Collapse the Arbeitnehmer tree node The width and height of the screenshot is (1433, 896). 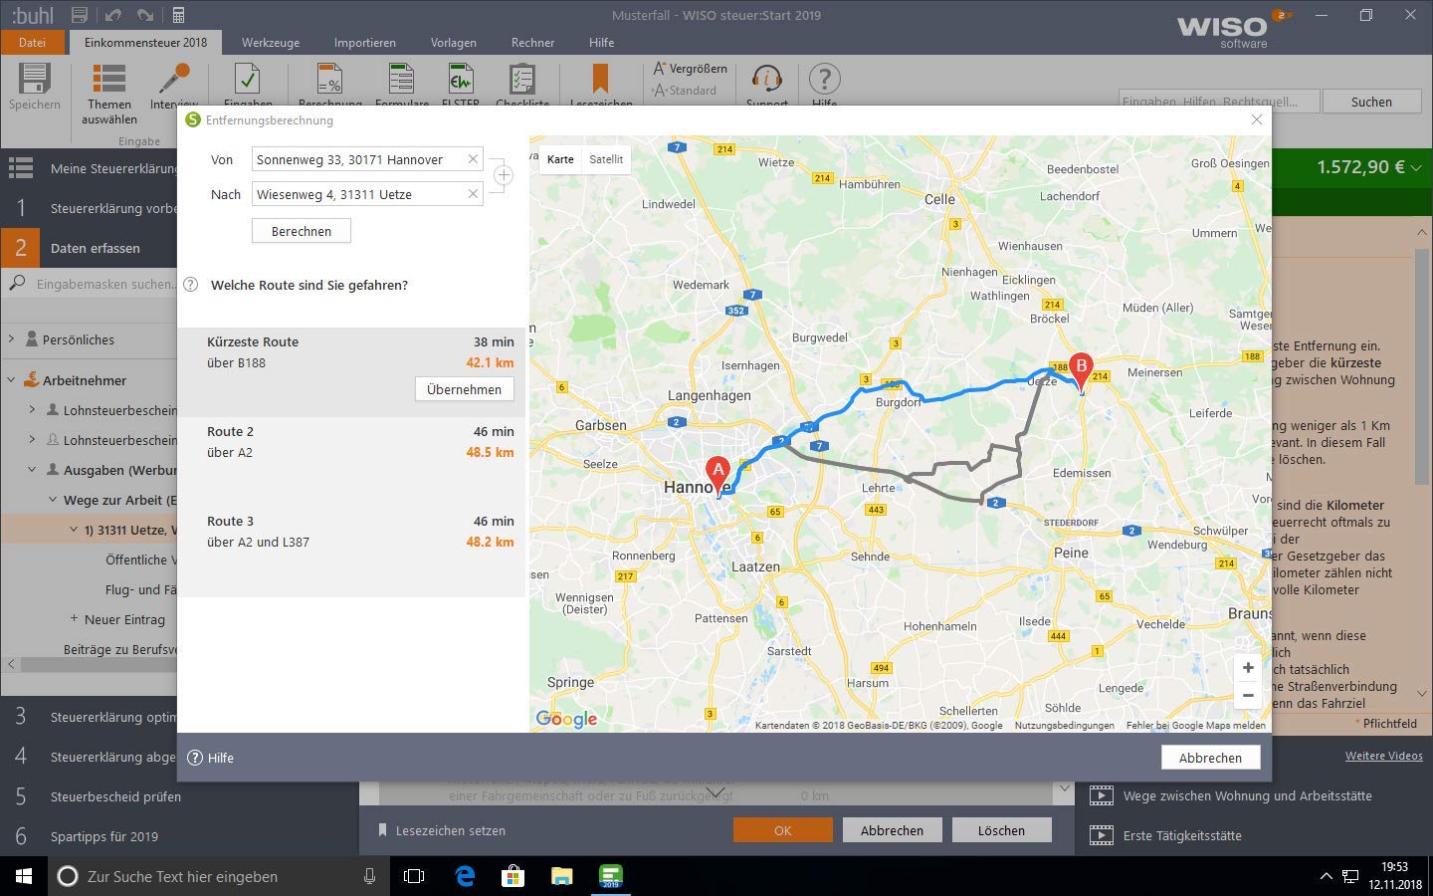coord(11,380)
